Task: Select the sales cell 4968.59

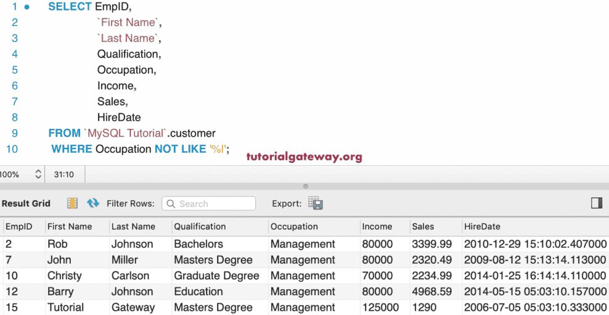Action: point(432,292)
